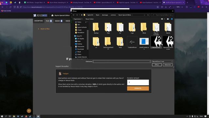Screen dimensions: 209x118
Task: Click the file dialog search box
Action: click(162, 15)
